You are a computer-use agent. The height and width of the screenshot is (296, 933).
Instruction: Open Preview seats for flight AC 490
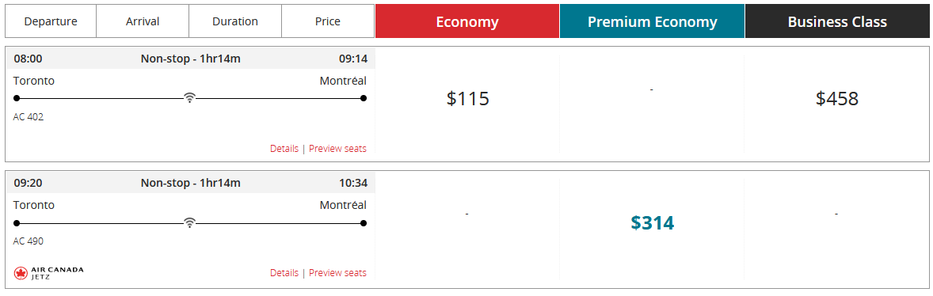337,273
